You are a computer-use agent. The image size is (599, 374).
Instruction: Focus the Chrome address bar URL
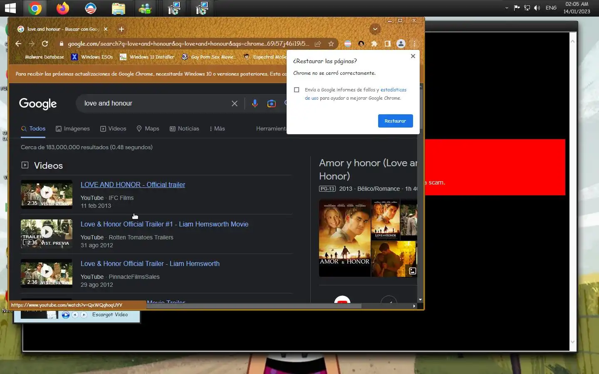(x=188, y=44)
